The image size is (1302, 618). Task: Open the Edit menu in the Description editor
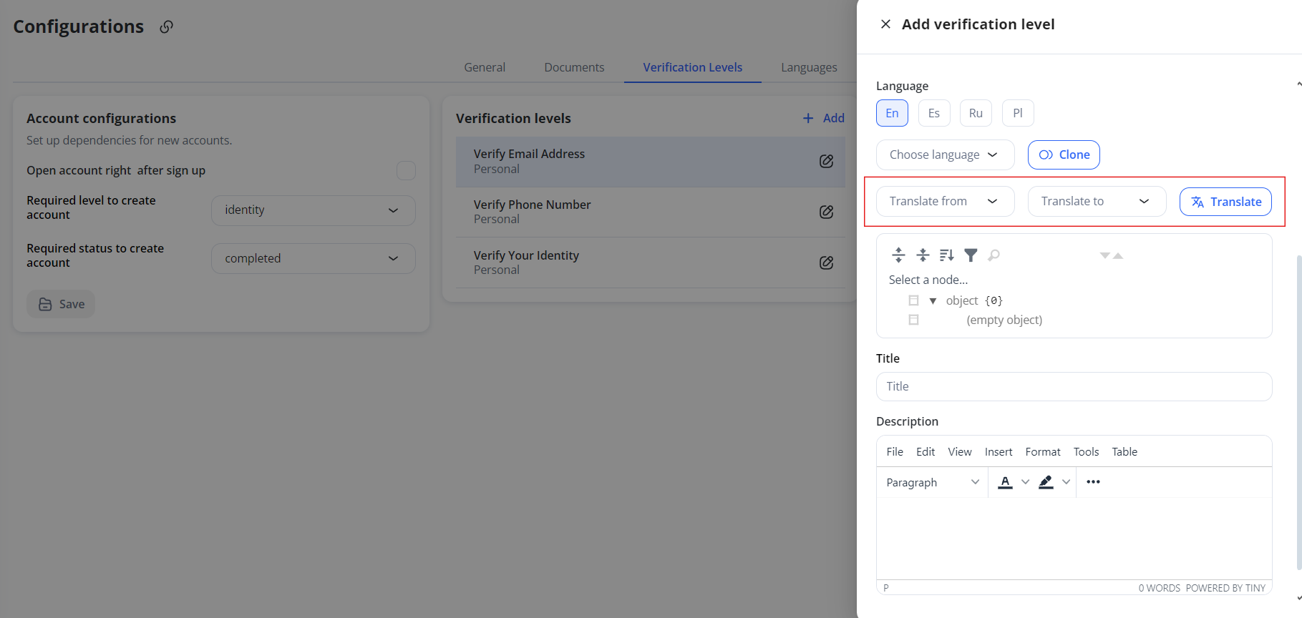pos(926,451)
